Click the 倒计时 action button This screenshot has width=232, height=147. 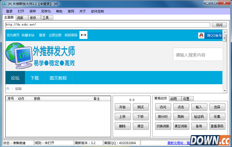click(163, 117)
